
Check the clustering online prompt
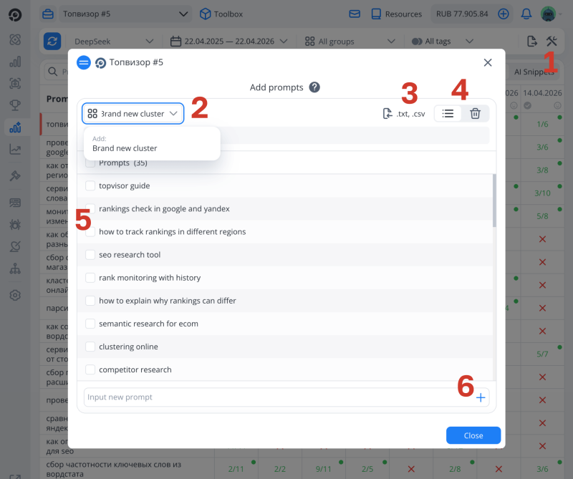point(90,346)
